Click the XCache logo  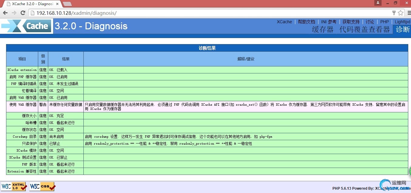[x=26, y=26]
